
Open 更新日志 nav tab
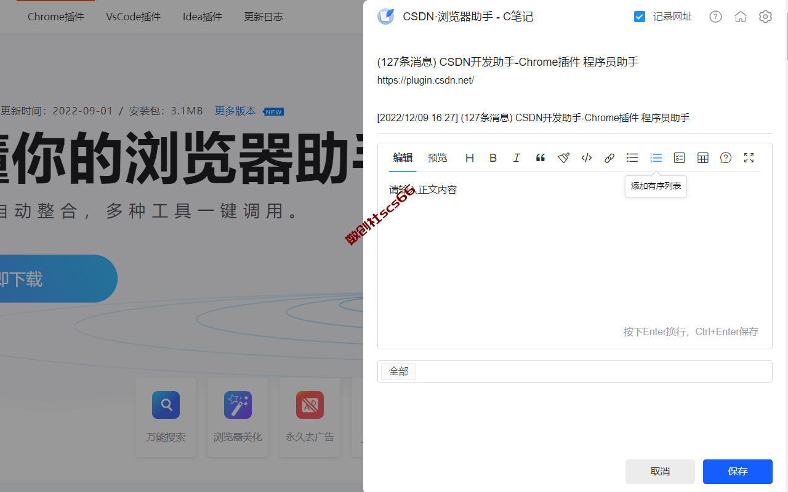pyautogui.click(x=263, y=17)
